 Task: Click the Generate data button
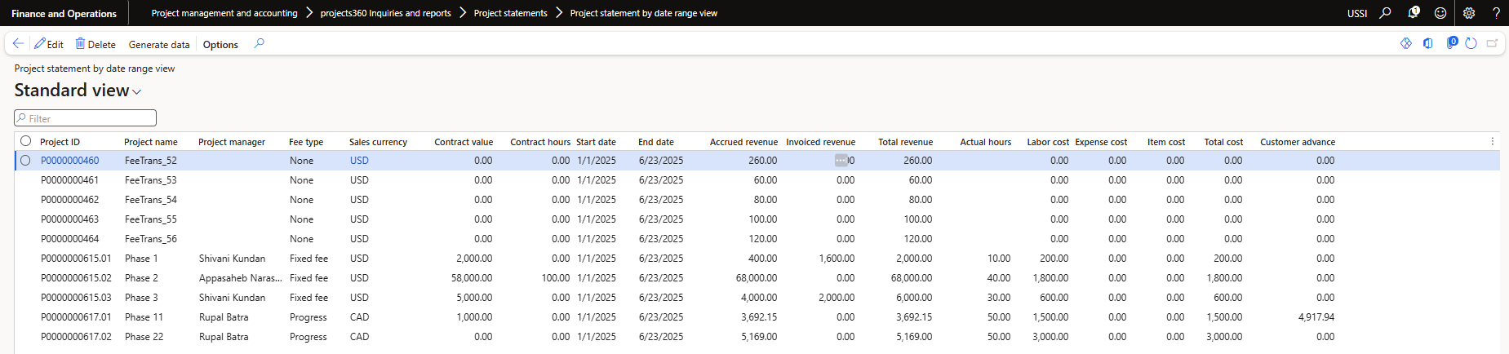point(159,45)
